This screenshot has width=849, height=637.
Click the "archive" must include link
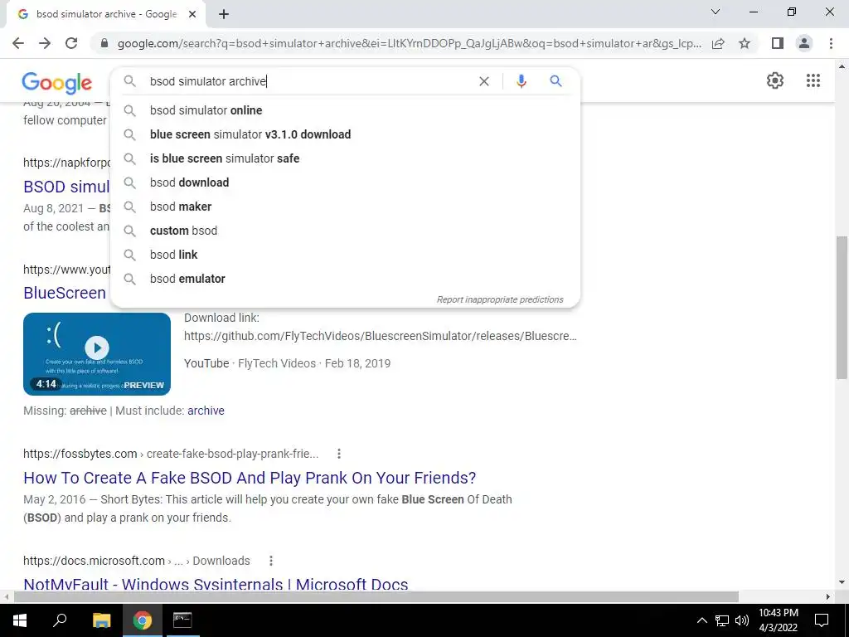point(206,411)
